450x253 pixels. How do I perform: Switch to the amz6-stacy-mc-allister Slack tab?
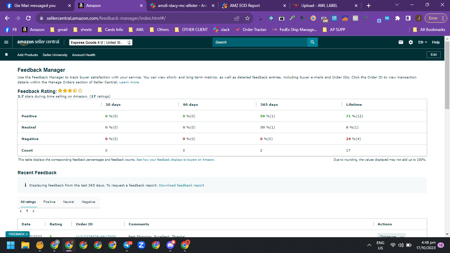(x=182, y=6)
